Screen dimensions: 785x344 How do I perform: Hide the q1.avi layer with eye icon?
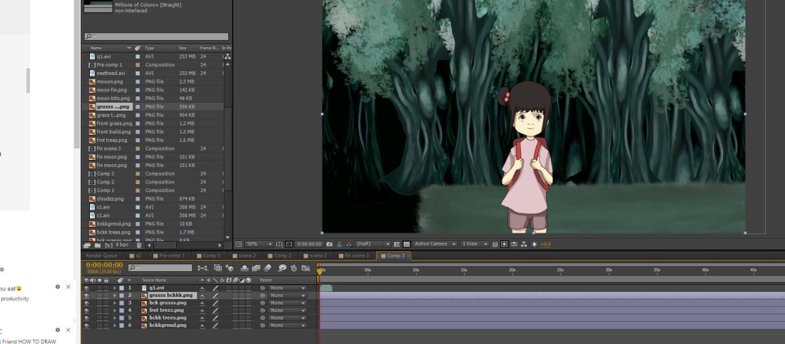(x=86, y=288)
